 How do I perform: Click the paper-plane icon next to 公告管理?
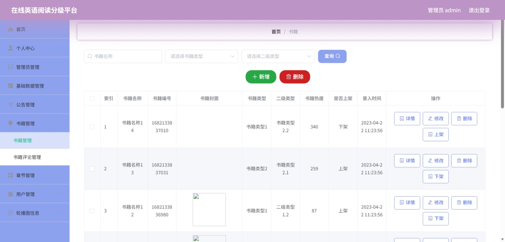[11, 105]
